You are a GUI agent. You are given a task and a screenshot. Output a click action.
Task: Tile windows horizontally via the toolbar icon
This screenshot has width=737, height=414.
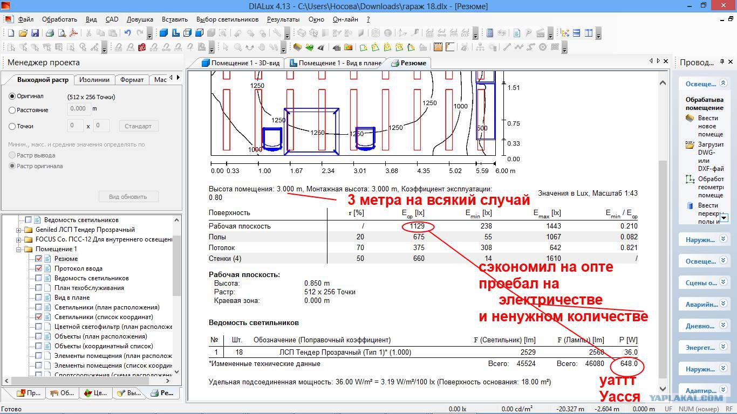click(576, 33)
